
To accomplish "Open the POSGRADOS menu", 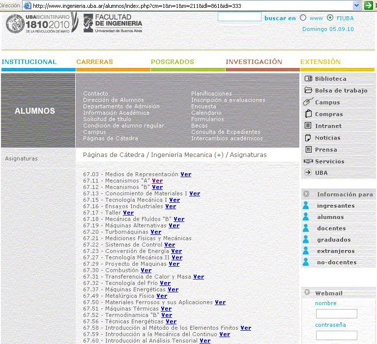I will [x=173, y=62].
